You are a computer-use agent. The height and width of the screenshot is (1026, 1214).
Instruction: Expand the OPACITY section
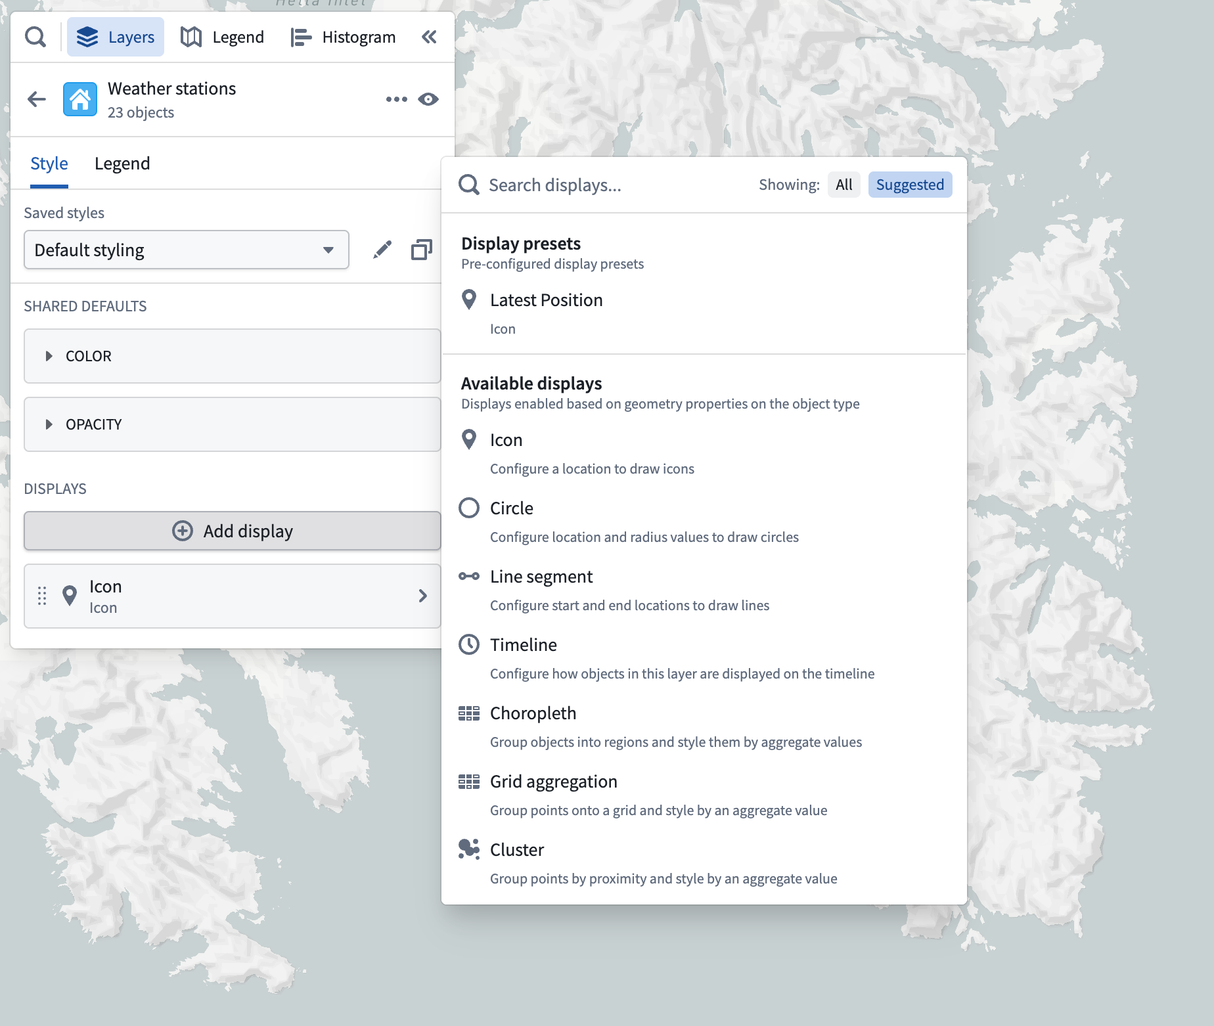coord(93,424)
